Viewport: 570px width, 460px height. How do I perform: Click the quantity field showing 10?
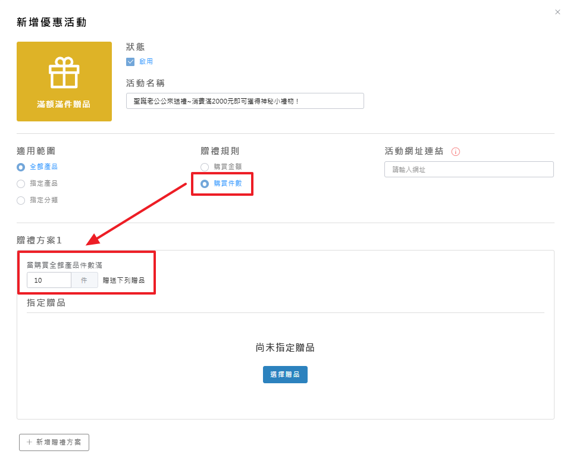click(49, 280)
